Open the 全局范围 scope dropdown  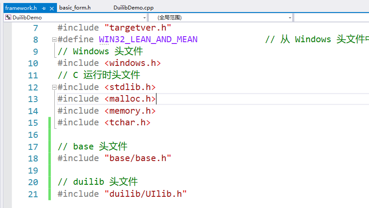290,18
